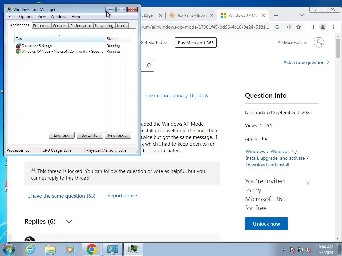Open new tab plus button

(276, 15)
